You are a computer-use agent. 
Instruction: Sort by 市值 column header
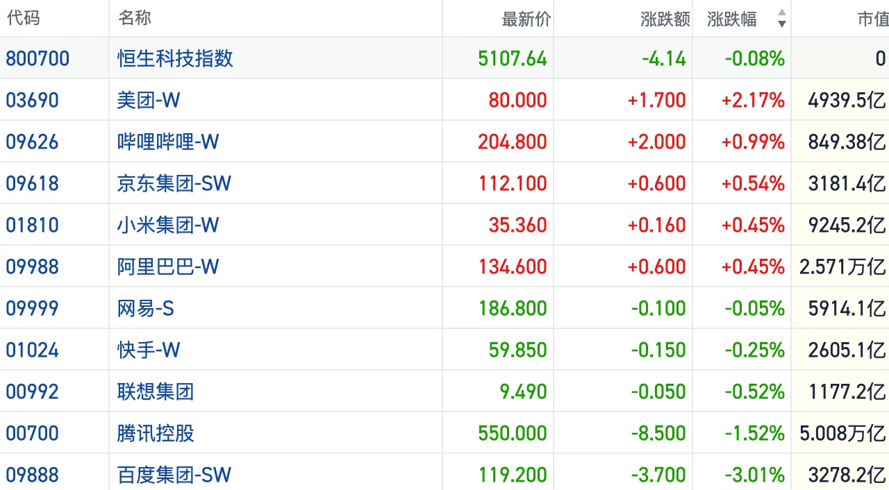(x=872, y=19)
